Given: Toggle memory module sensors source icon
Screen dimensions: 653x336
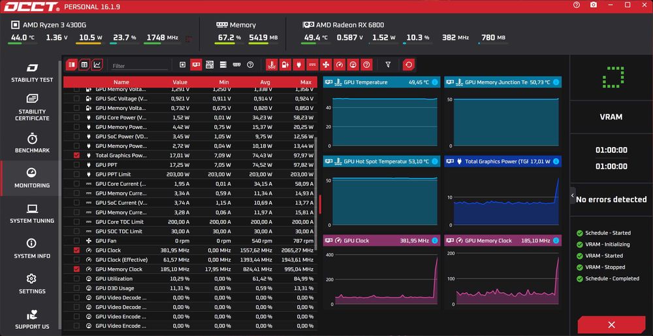Looking at the screenshot, I should 236,65.
